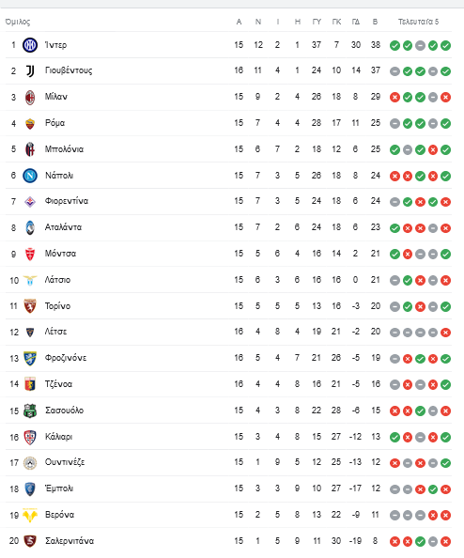This screenshot has width=464, height=558.
Task: Click Inter's most recent win indicator
Action: coord(445,45)
